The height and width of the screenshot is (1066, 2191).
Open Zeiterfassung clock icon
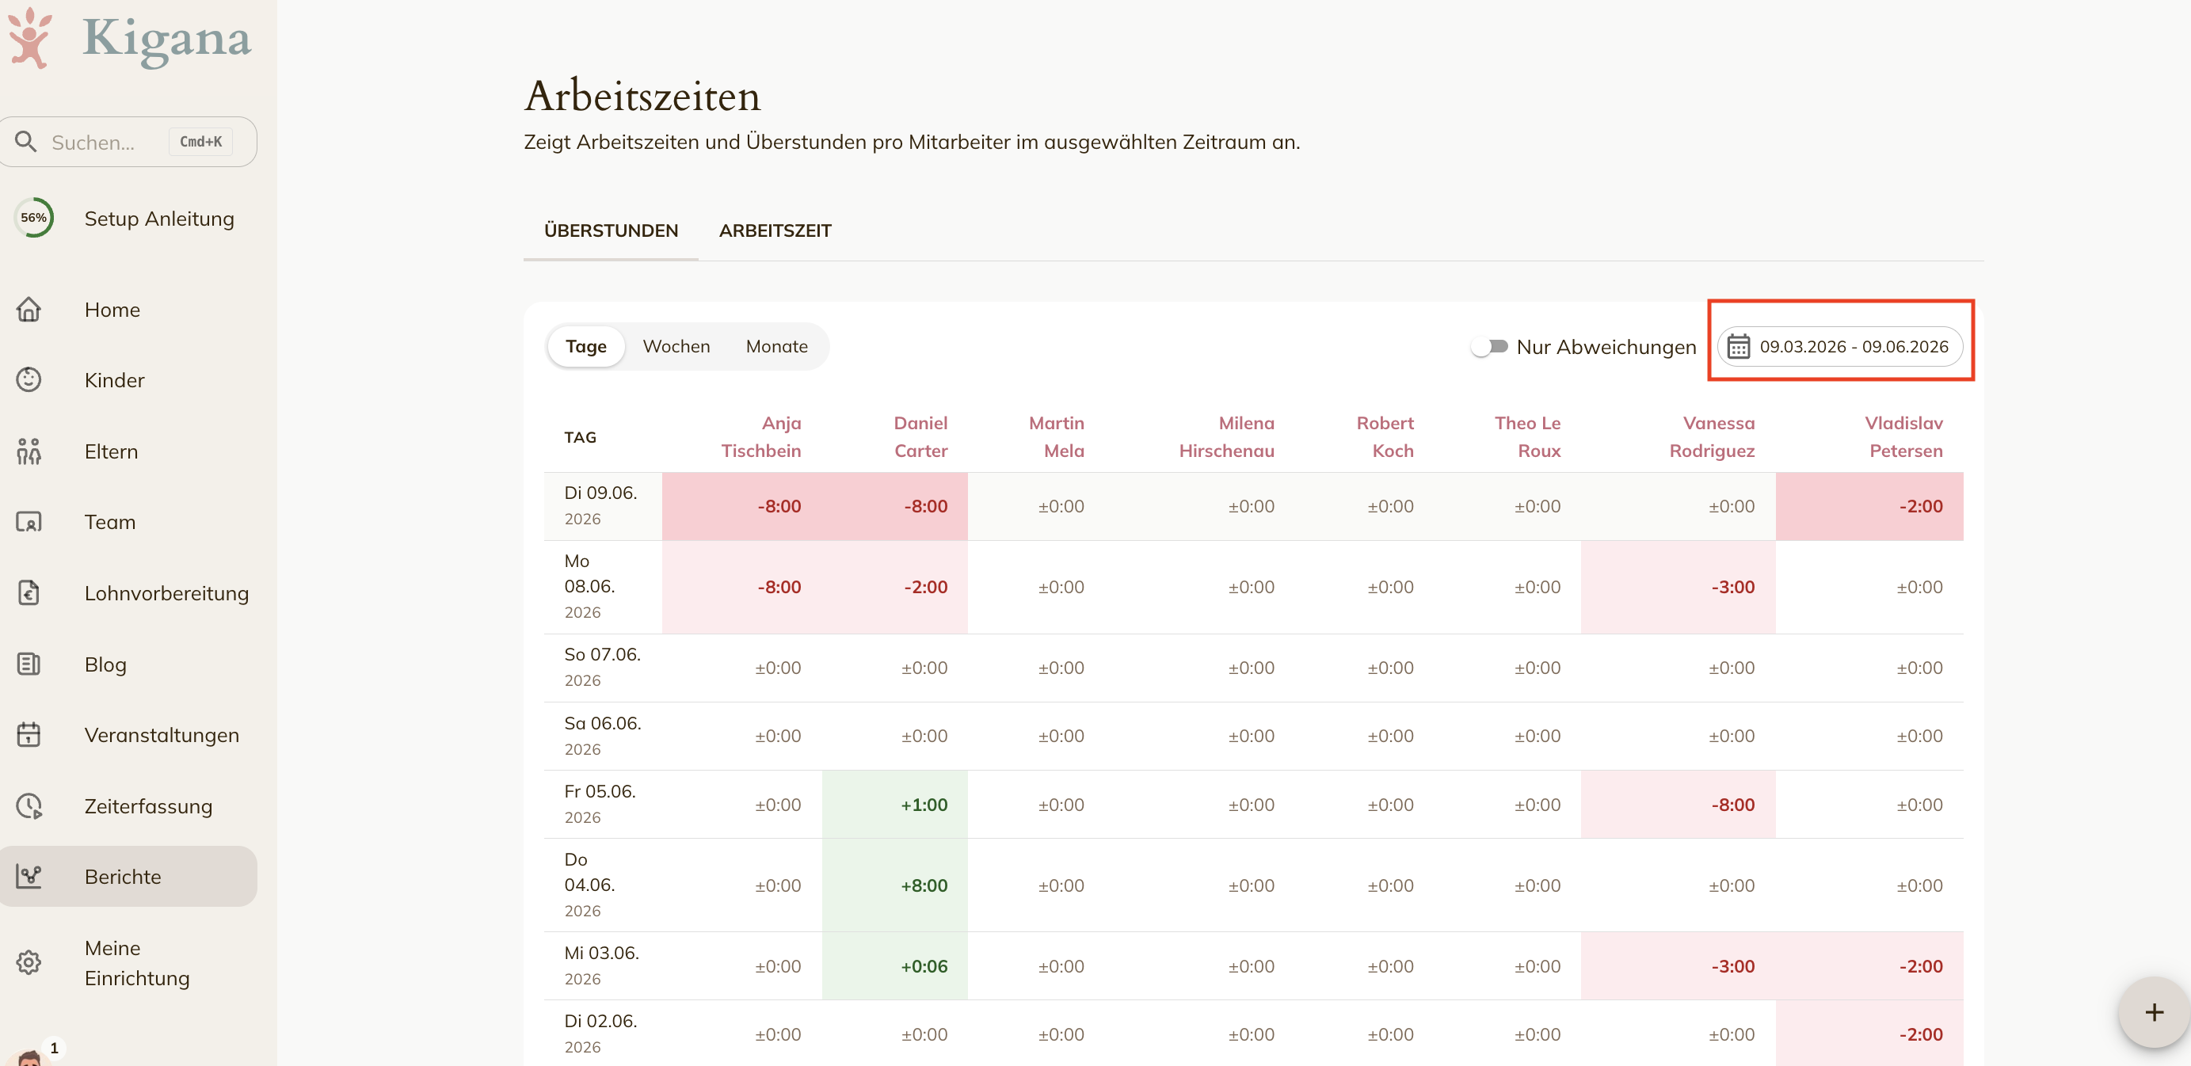[29, 806]
